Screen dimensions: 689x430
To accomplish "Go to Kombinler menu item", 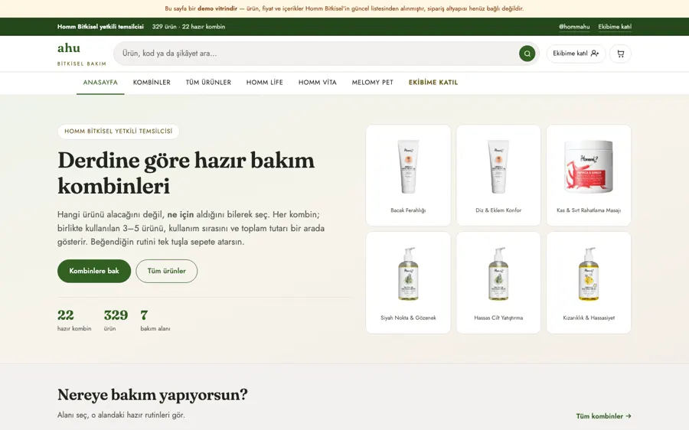I will click(152, 82).
